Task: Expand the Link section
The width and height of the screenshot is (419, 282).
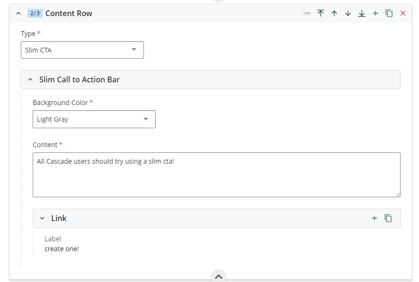Action: (x=42, y=218)
